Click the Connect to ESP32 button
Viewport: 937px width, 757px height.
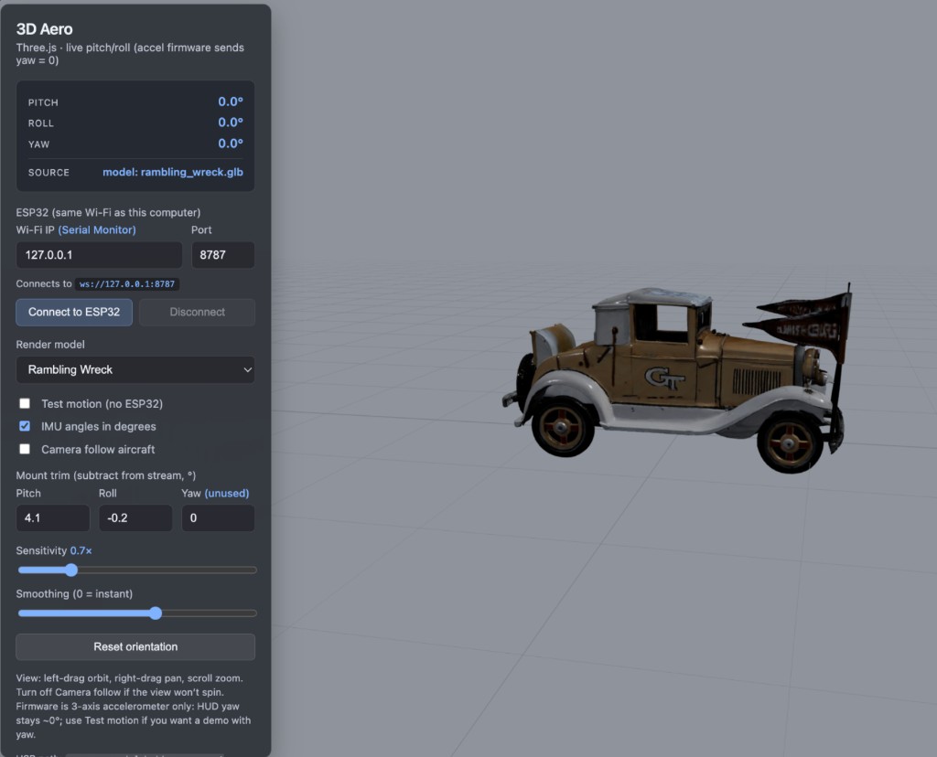tap(74, 313)
